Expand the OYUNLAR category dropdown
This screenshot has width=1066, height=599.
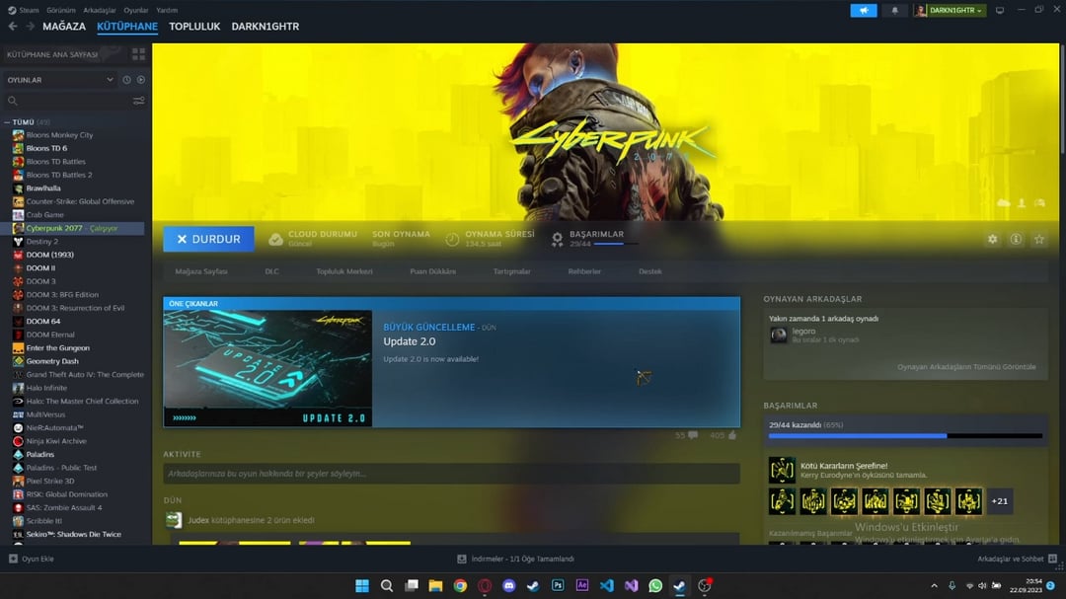[x=110, y=80]
